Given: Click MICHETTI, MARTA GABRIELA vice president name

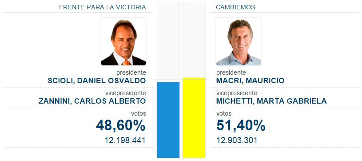Looking at the screenshot, I should point(271,101).
